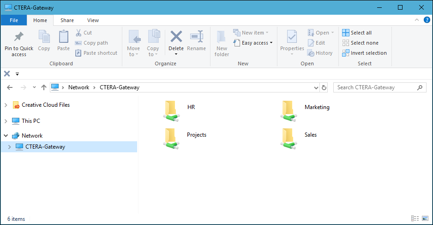Go back with the left arrow

tap(10, 87)
